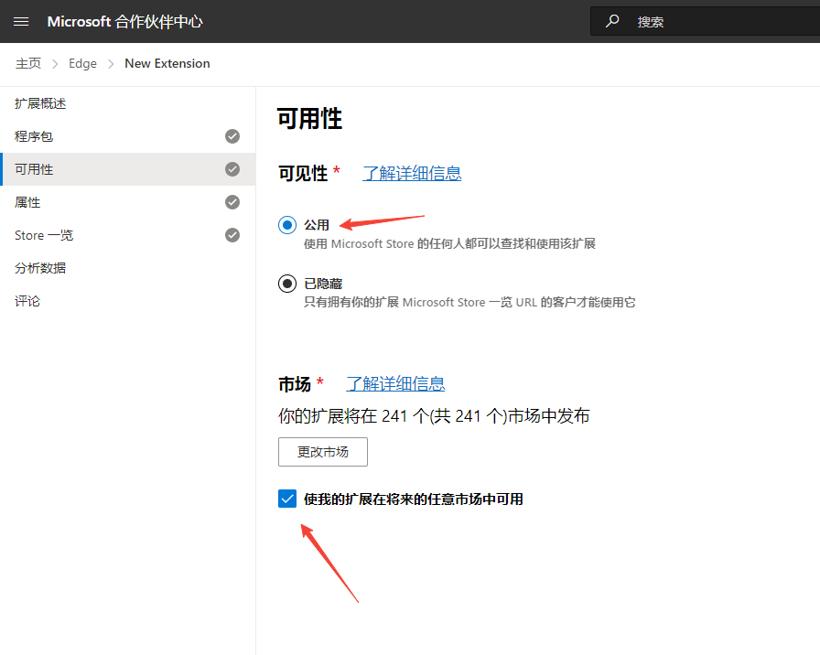Click the 更改市场 button
The height and width of the screenshot is (655, 820).
323,452
